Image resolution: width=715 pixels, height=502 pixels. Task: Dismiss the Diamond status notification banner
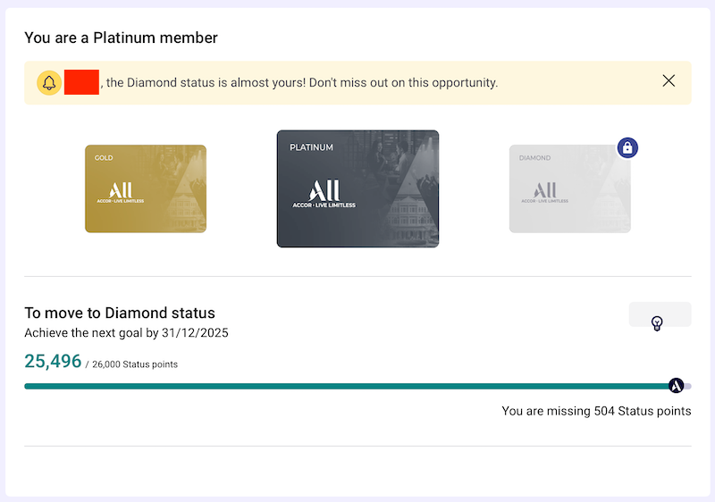pos(669,81)
